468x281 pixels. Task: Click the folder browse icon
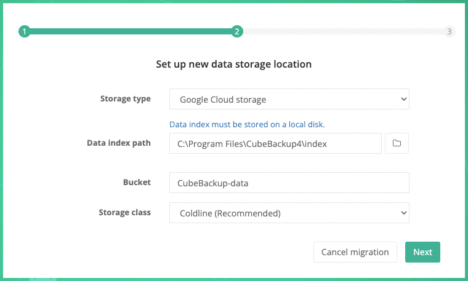397,143
